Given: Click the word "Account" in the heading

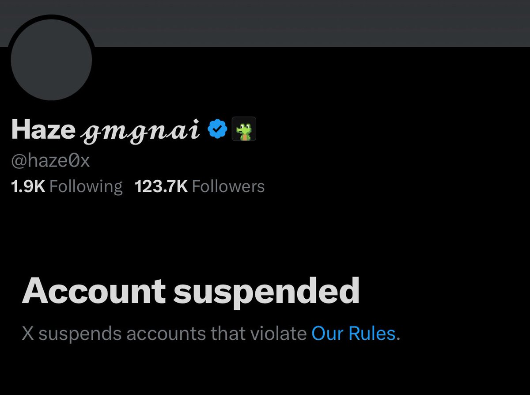Looking at the screenshot, I should (94, 291).
